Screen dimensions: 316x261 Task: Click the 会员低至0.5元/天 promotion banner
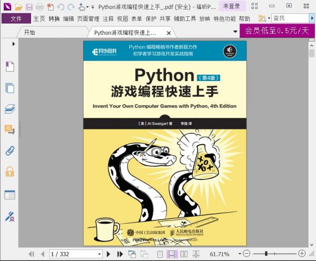277,31
